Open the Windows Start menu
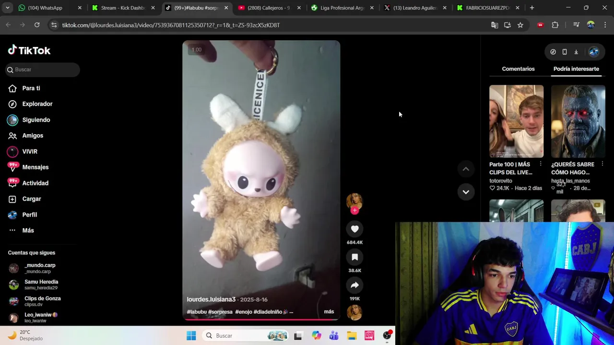Image resolution: width=614 pixels, height=345 pixels. [x=191, y=336]
